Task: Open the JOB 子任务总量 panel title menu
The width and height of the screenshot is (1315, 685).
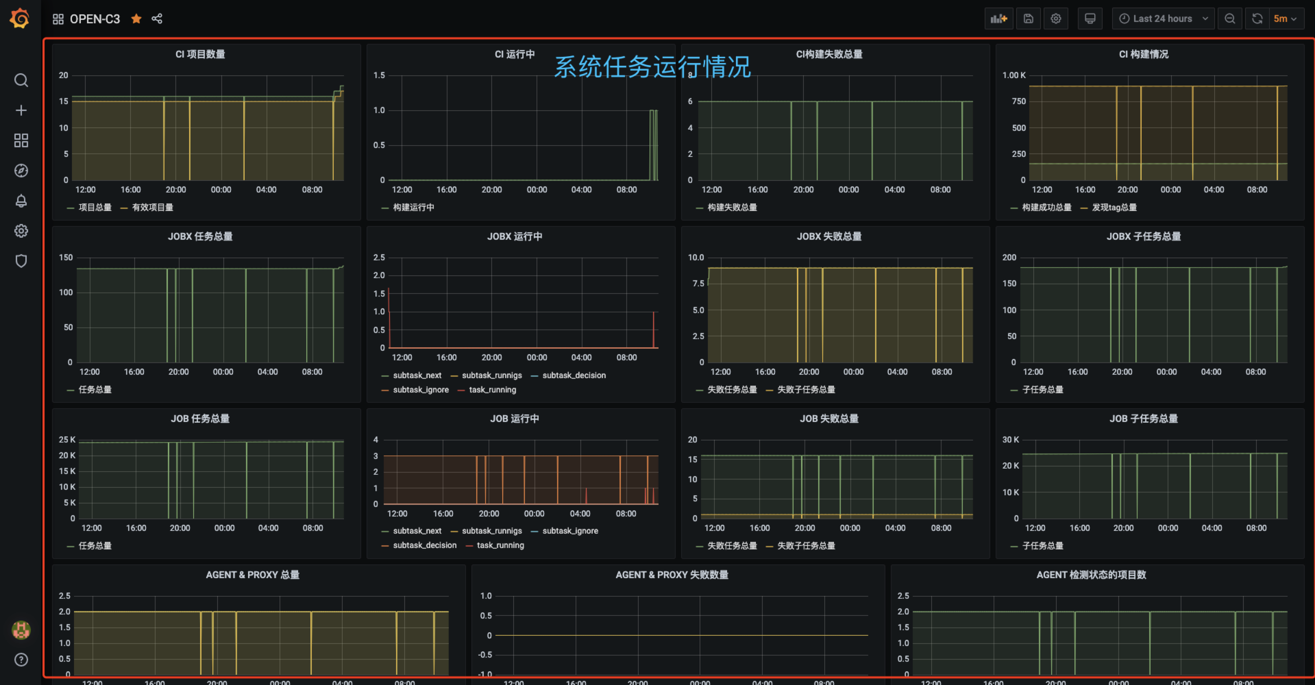Action: pos(1143,419)
